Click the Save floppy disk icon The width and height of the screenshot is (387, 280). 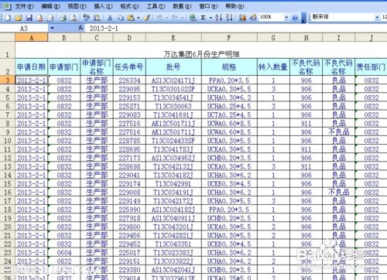click(29, 18)
